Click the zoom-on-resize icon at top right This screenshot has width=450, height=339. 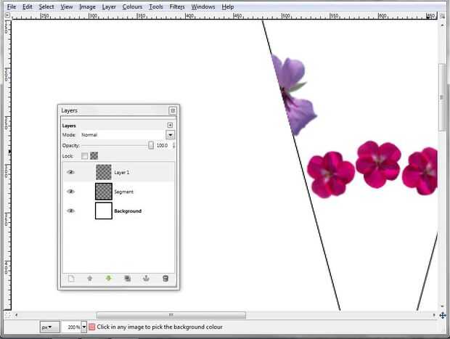442,17
